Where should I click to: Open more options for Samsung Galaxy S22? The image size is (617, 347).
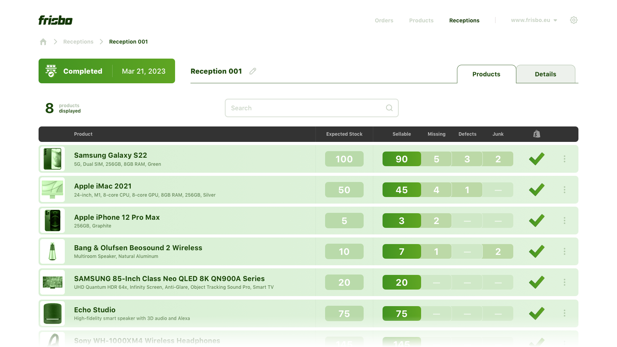[565, 159]
